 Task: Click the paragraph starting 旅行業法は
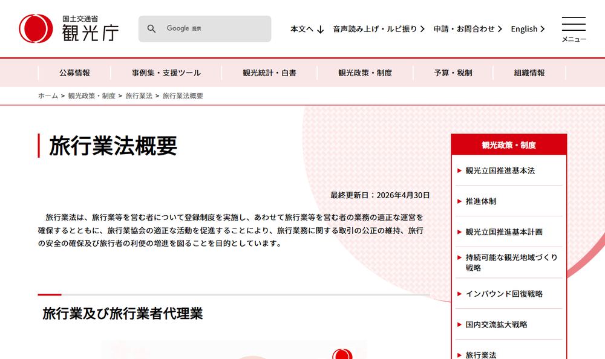231,230
